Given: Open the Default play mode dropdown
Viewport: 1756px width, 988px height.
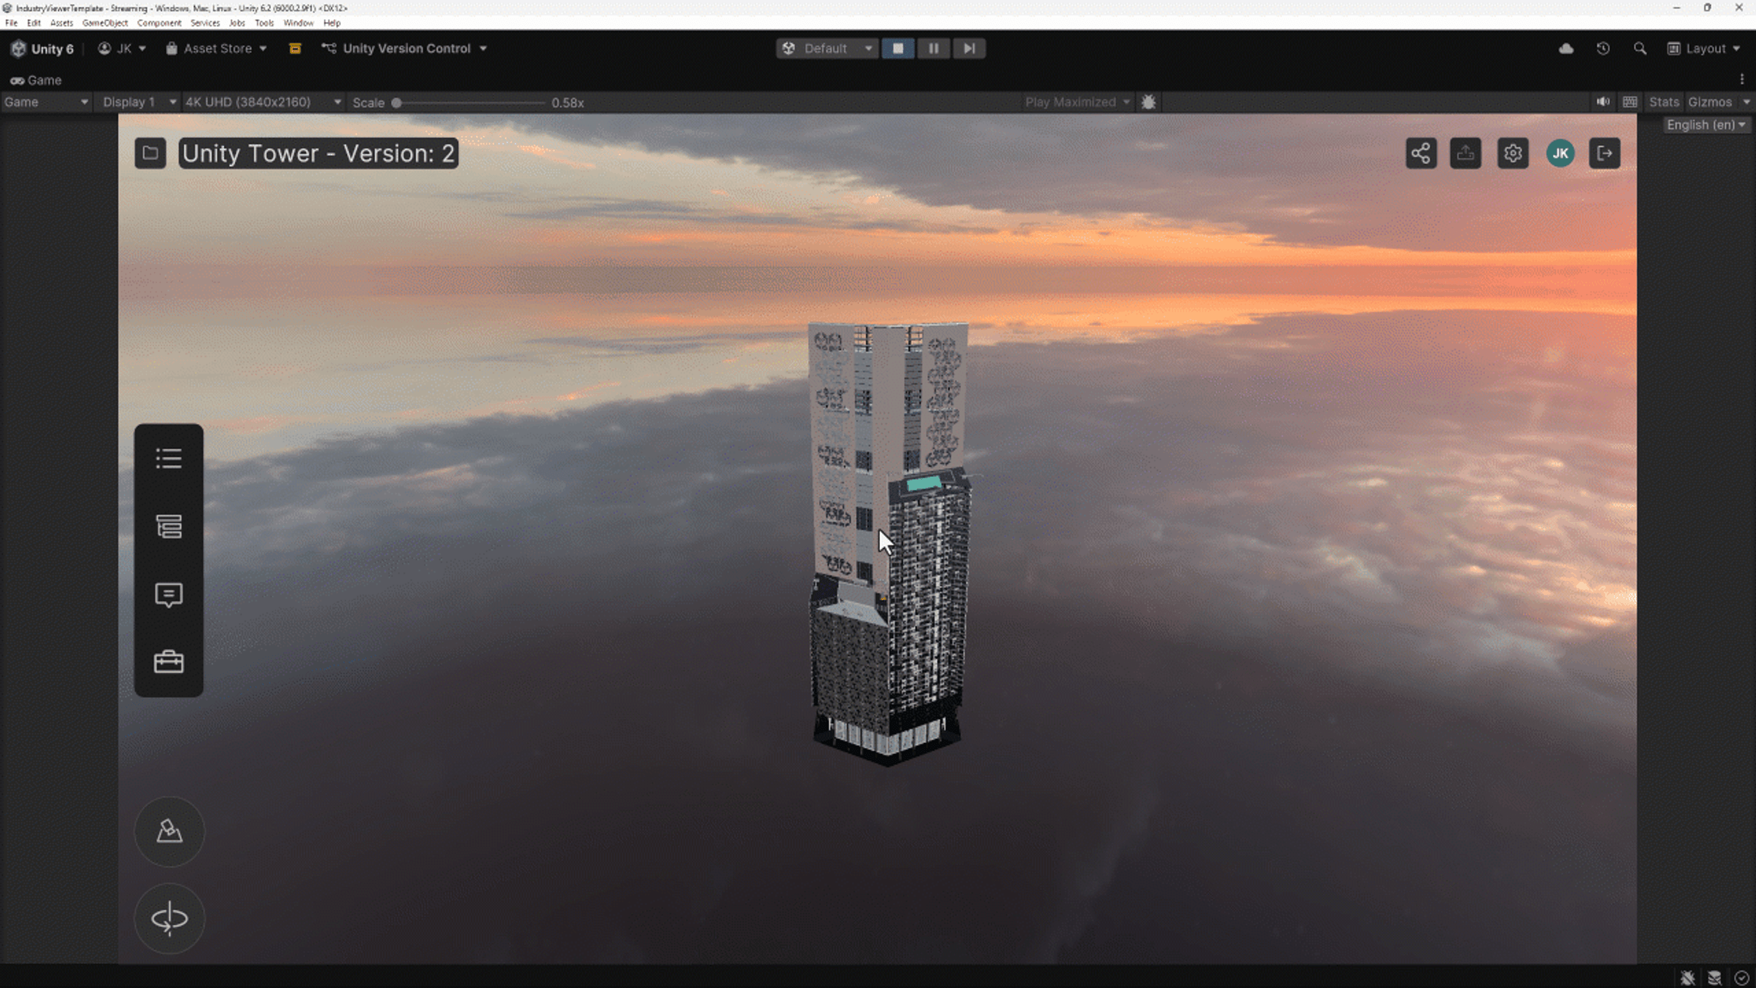Looking at the screenshot, I should coord(828,49).
